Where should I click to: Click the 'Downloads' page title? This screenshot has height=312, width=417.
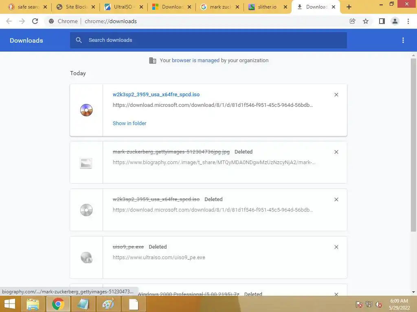click(26, 40)
